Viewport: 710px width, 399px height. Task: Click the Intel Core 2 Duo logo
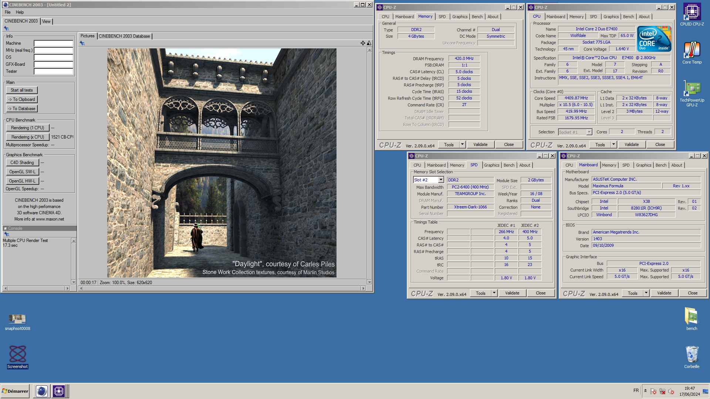pyautogui.click(x=654, y=39)
